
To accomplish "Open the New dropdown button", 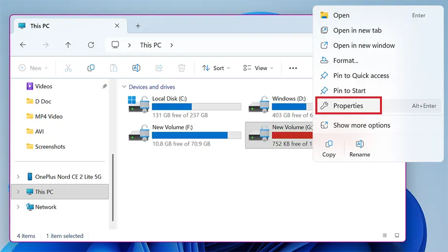I will pos(33,68).
